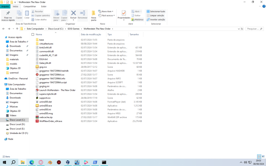Open the Opera browser from the taskbar

point(41,162)
